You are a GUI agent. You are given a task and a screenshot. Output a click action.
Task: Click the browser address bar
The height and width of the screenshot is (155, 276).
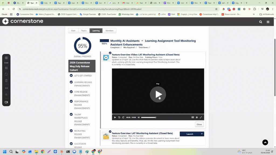coord(116,9)
